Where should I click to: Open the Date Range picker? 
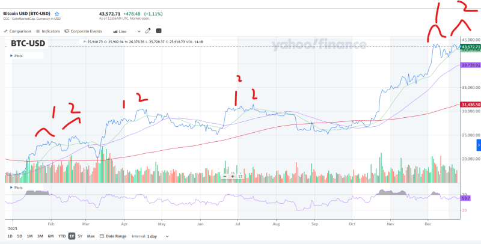tap(114, 236)
